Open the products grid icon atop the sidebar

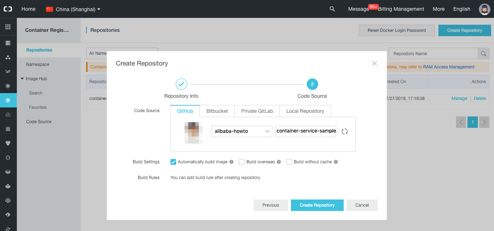pyautogui.click(x=8, y=27)
